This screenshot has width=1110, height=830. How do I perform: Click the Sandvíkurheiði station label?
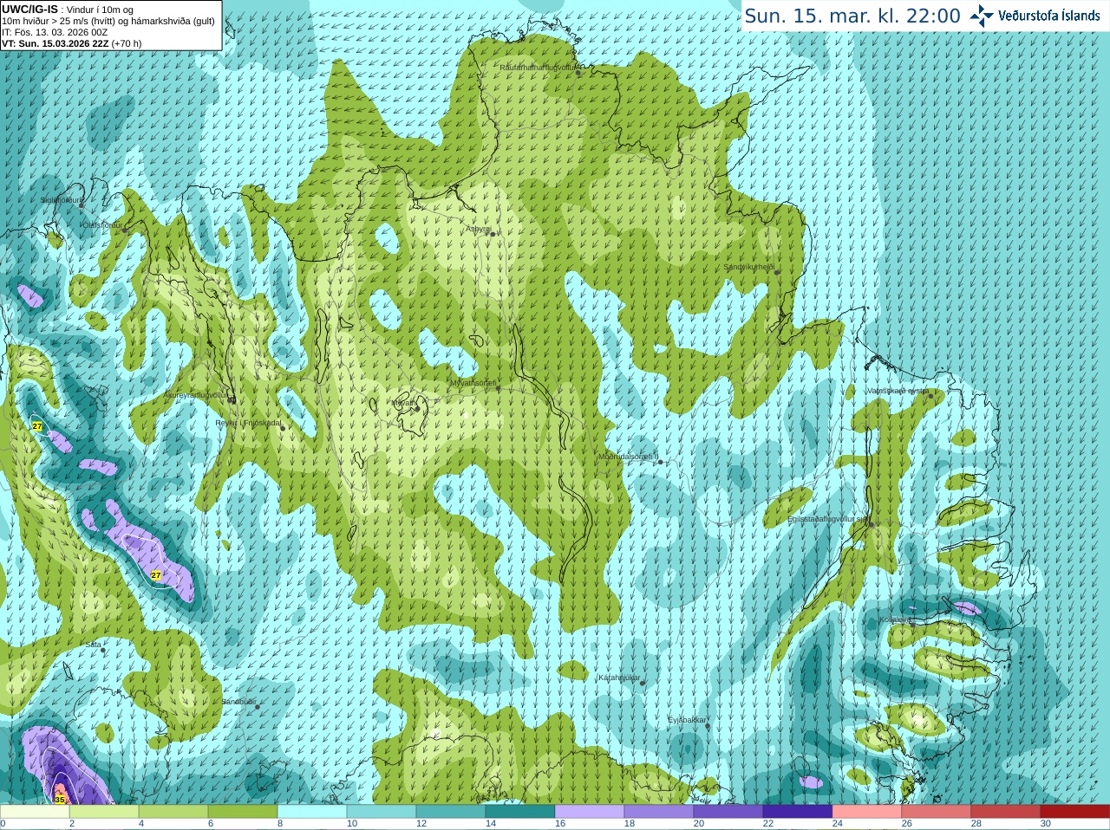749,267
